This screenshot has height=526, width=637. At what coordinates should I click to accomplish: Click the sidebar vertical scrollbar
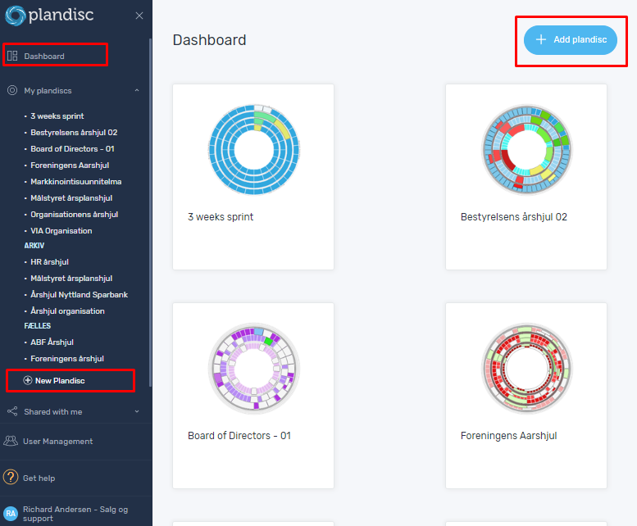[150, 205]
